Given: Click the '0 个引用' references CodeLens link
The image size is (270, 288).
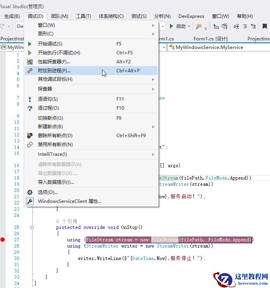Looking at the screenshot, I should [x=67, y=221].
